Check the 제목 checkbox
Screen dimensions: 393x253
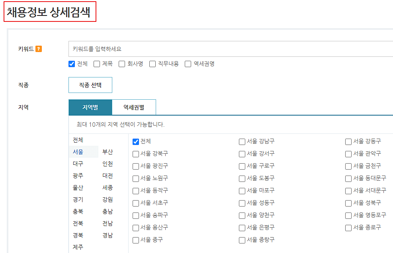click(x=97, y=64)
